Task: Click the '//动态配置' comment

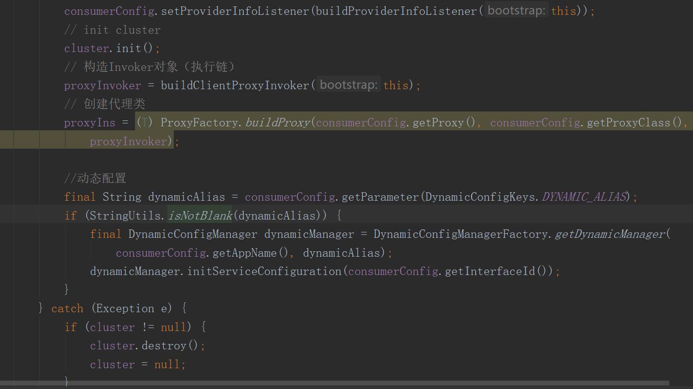Action: [95, 178]
